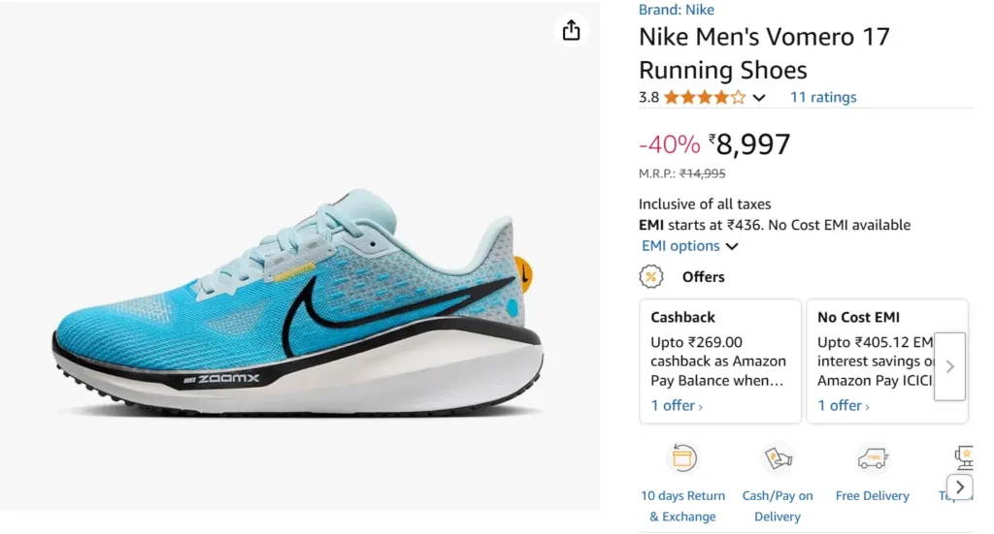Click the Free Delivery text link
The image size is (994, 534).
872,496
